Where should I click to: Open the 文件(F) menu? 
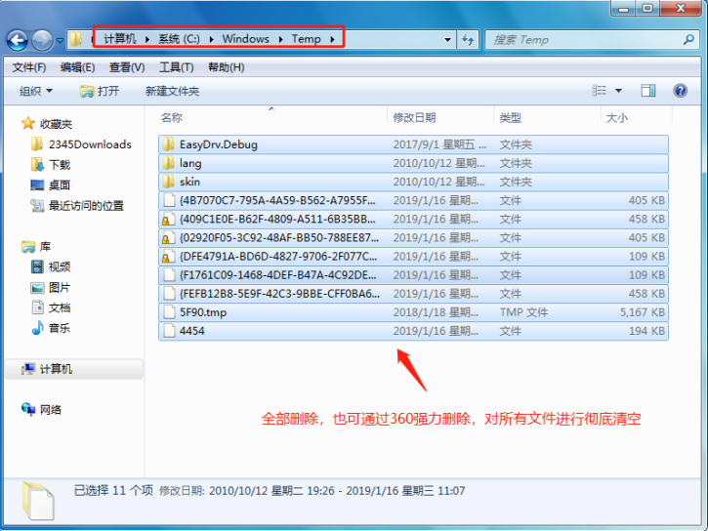click(x=29, y=67)
